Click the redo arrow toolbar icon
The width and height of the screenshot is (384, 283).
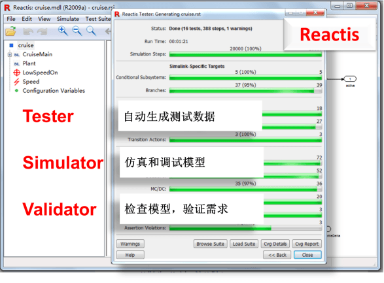pos(42,31)
